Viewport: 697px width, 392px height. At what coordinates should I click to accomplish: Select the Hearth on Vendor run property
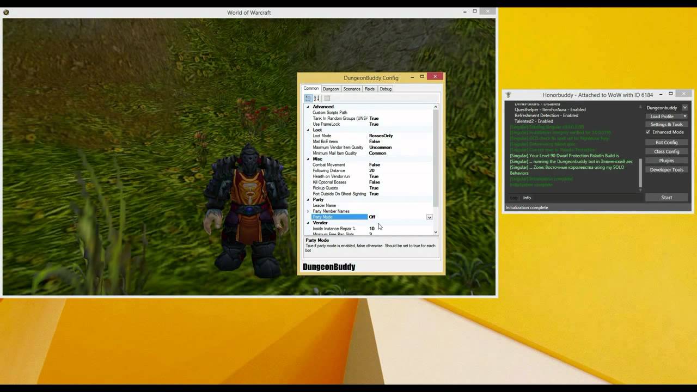tap(332, 176)
